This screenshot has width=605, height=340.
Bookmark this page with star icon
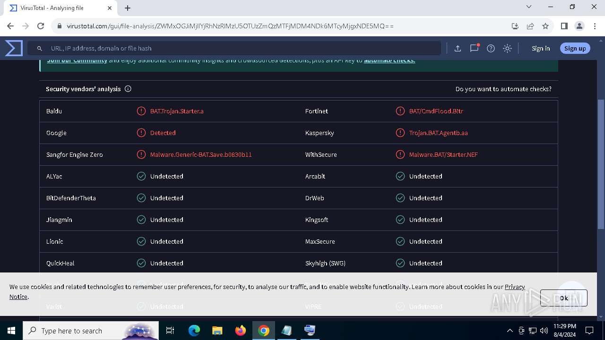click(x=545, y=26)
